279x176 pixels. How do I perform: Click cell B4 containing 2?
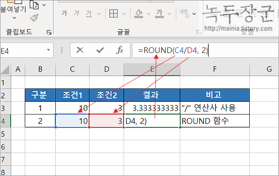click(40, 121)
